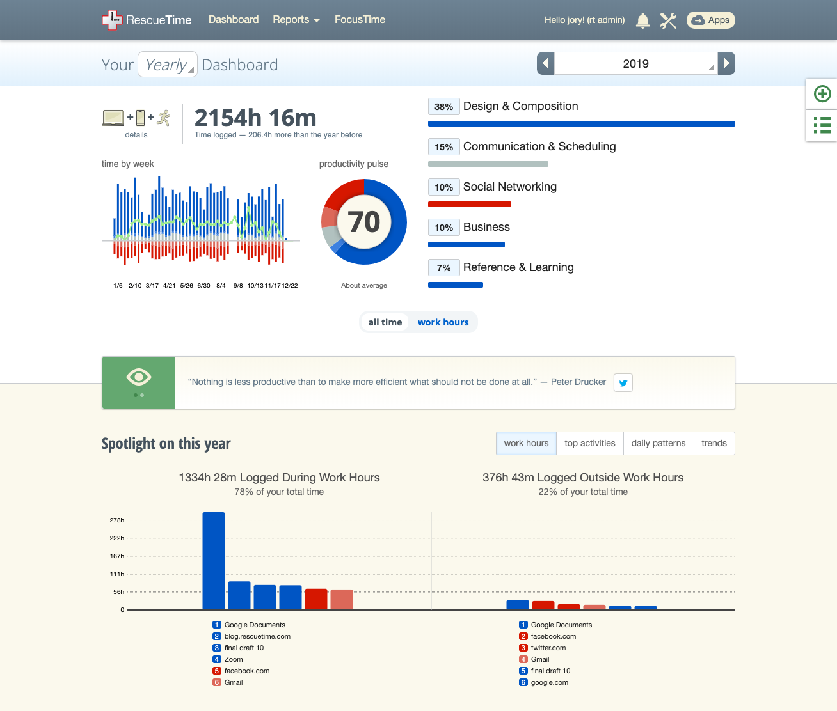Expand the Yearly period selector
This screenshot has width=837, height=711.
(168, 64)
